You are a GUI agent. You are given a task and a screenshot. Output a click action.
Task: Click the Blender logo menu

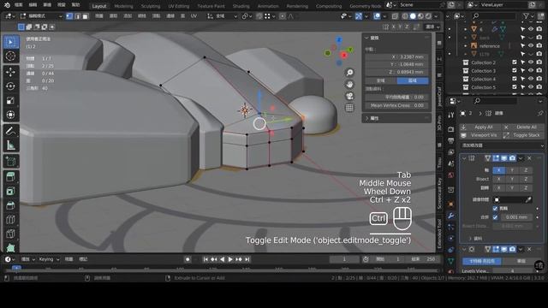pos(7,5)
